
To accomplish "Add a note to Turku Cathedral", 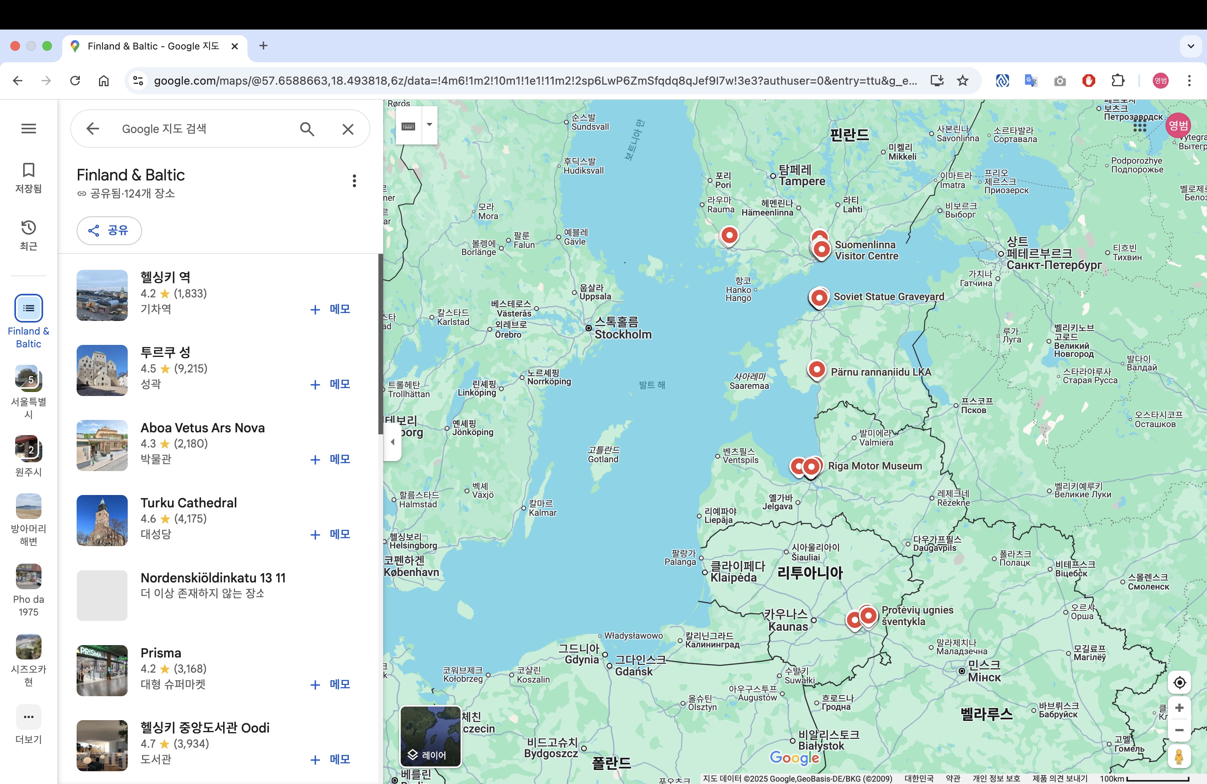I will tap(330, 535).
